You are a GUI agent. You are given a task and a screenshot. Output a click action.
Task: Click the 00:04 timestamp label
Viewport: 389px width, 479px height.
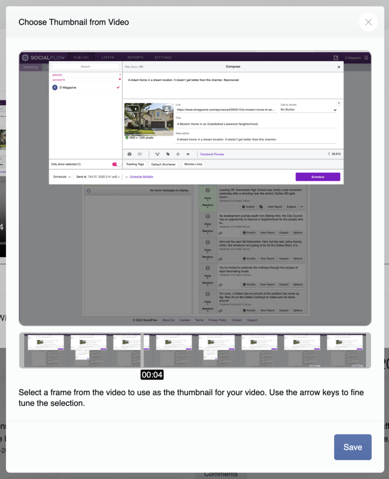tap(152, 375)
